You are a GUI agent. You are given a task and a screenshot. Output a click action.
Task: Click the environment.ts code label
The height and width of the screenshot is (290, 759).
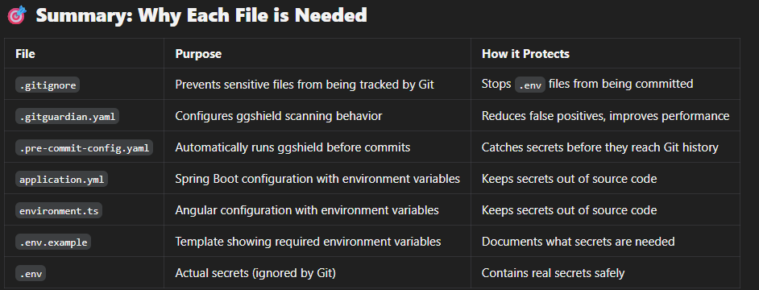(59, 210)
